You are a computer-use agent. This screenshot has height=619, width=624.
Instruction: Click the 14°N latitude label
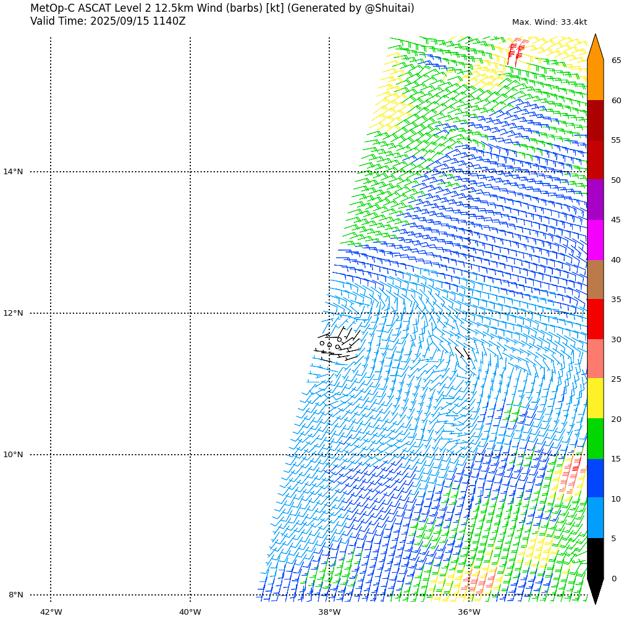(13, 172)
